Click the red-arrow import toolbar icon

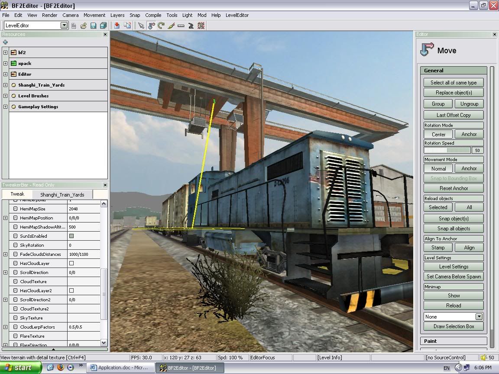point(117,26)
